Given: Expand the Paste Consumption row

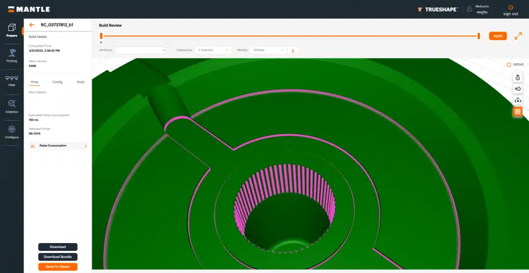Looking at the screenshot, I should pyautogui.click(x=58, y=146).
